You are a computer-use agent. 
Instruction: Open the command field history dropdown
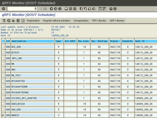coord(36,9)
